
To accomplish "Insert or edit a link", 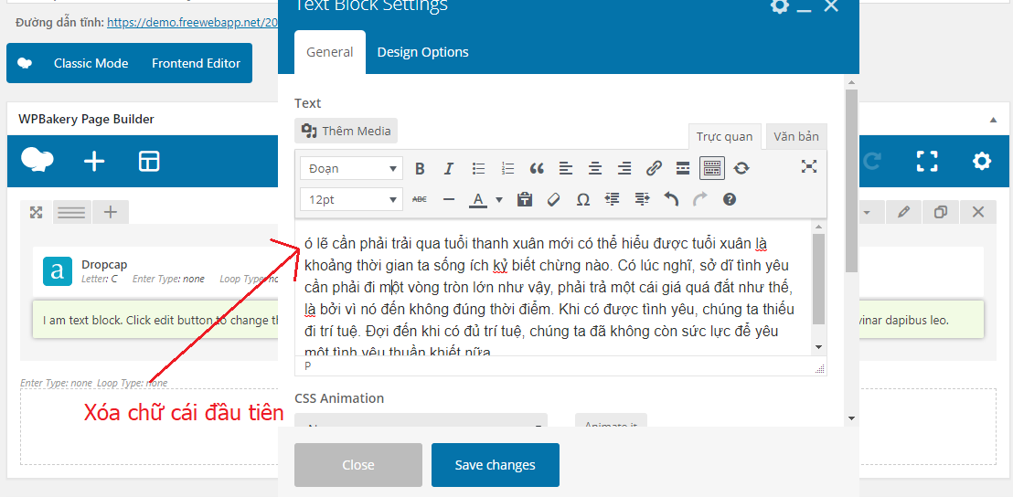I will pos(654,168).
